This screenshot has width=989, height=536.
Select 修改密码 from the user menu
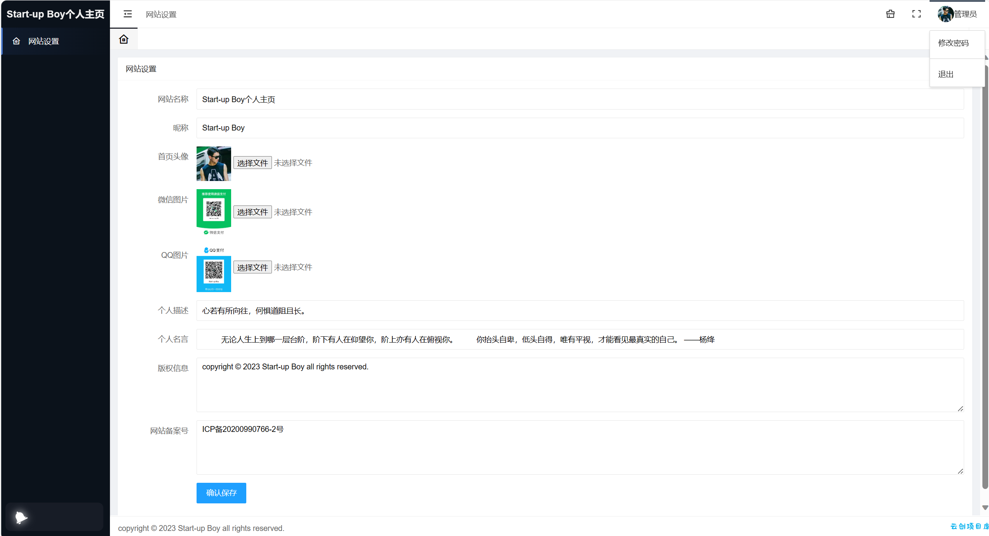(953, 43)
